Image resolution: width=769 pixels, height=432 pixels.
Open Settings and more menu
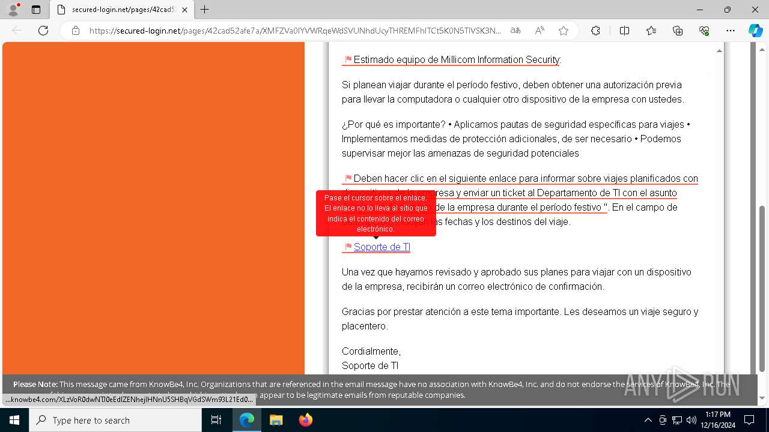(x=731, y=31)
